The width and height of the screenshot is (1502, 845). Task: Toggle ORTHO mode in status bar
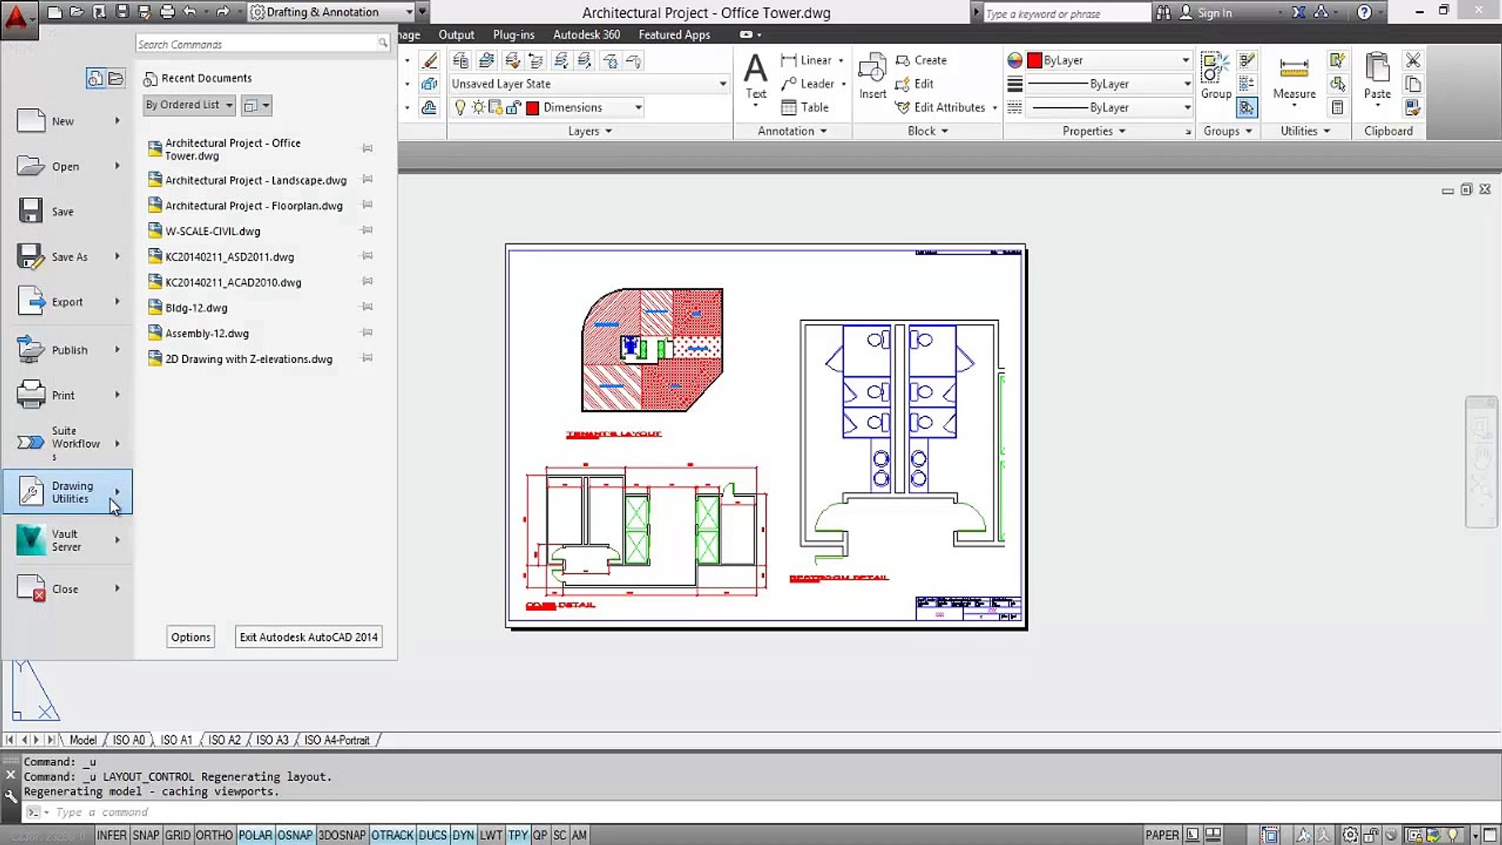coord(214,835)
